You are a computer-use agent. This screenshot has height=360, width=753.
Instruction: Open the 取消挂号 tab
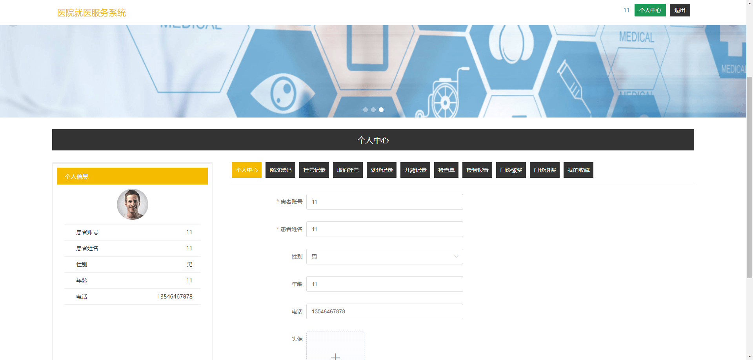point(348,170)
